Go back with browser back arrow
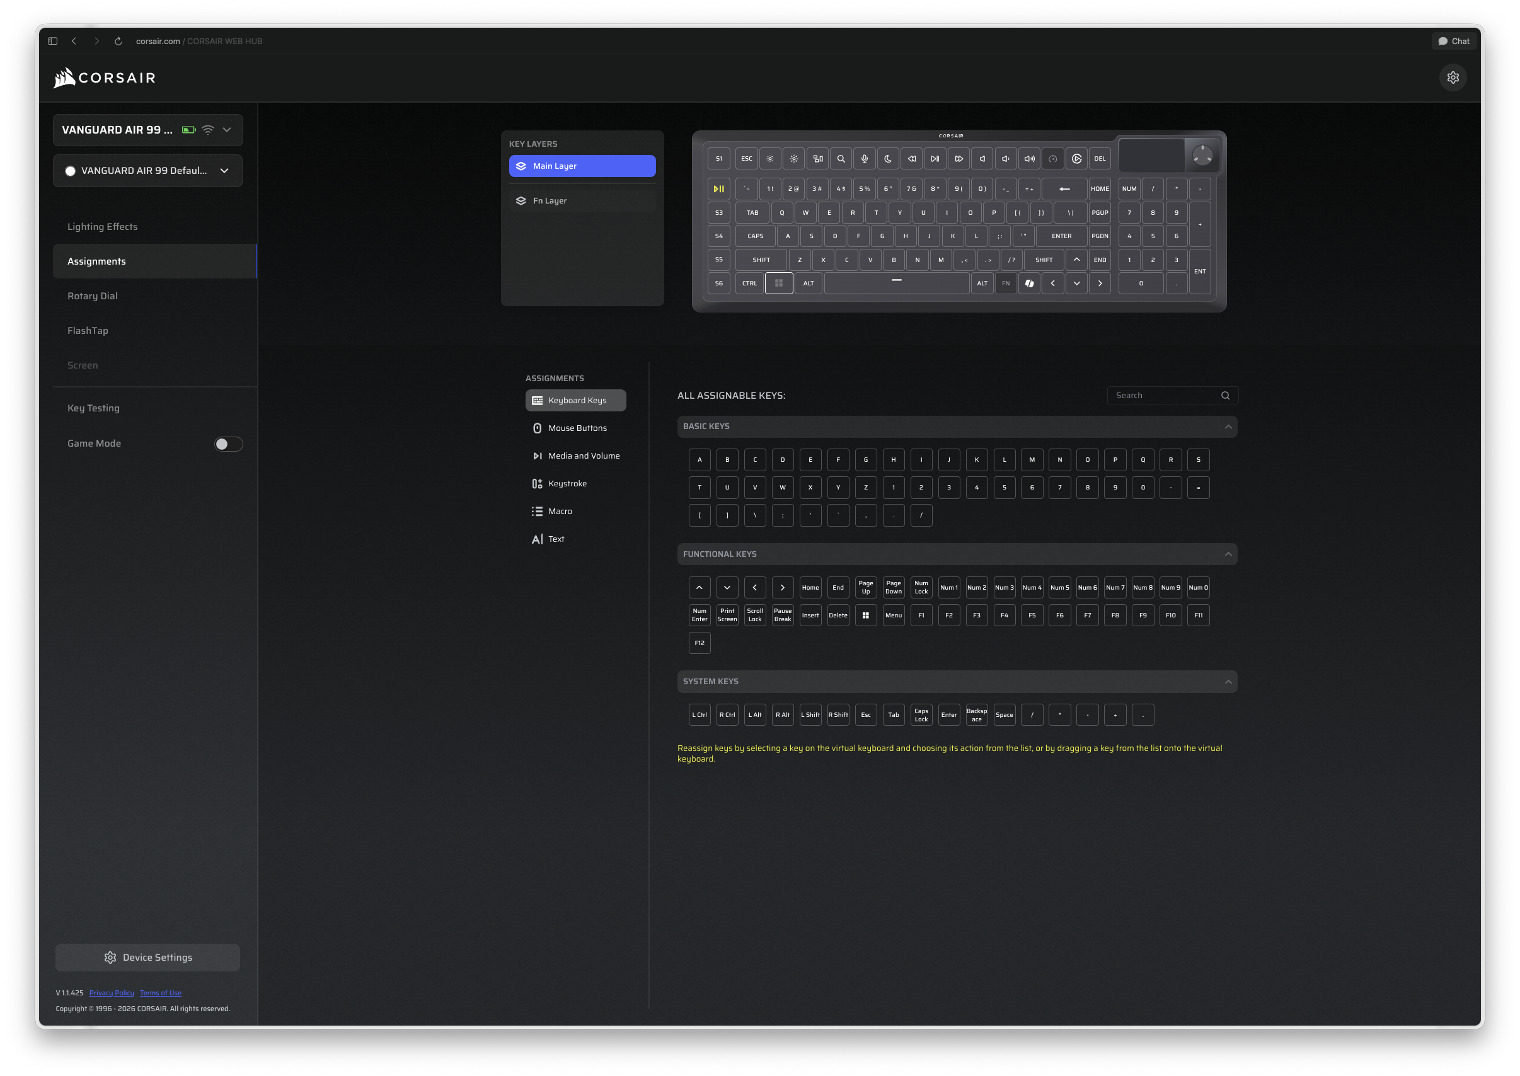Image resolution: width=1520 pixels, height=1076 pixels. pyautogui.click(x=74, y=41)
